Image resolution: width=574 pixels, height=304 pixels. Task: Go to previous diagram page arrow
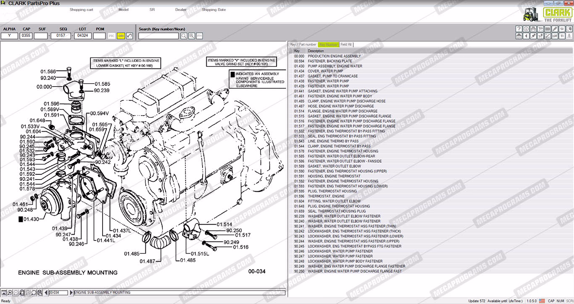[x=45, y=293]
